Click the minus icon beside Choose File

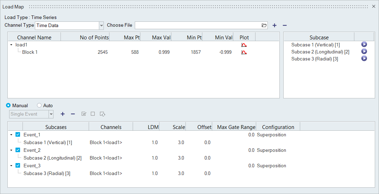click(x=285, y=25)
